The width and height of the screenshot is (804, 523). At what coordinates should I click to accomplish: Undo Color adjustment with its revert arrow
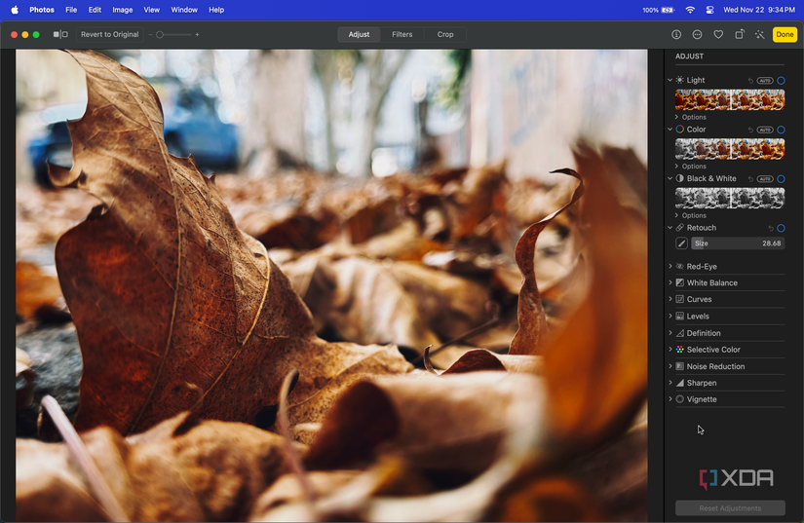pyautogui.click(x=750, y=130)
